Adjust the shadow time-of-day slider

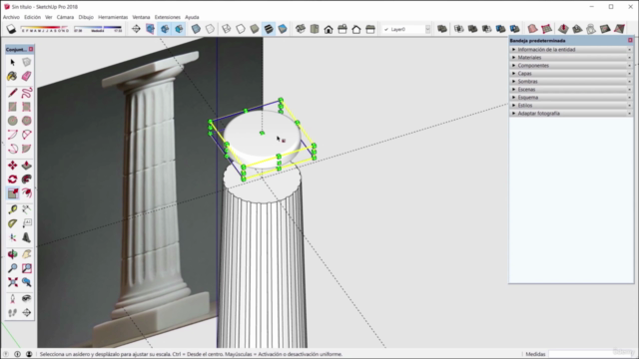(98, 29)
